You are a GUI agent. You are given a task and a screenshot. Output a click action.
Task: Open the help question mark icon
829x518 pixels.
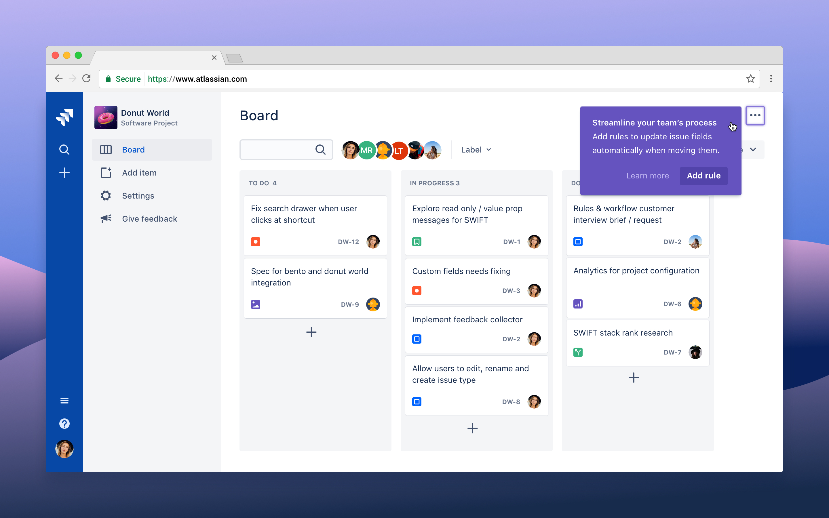(64, 424)
